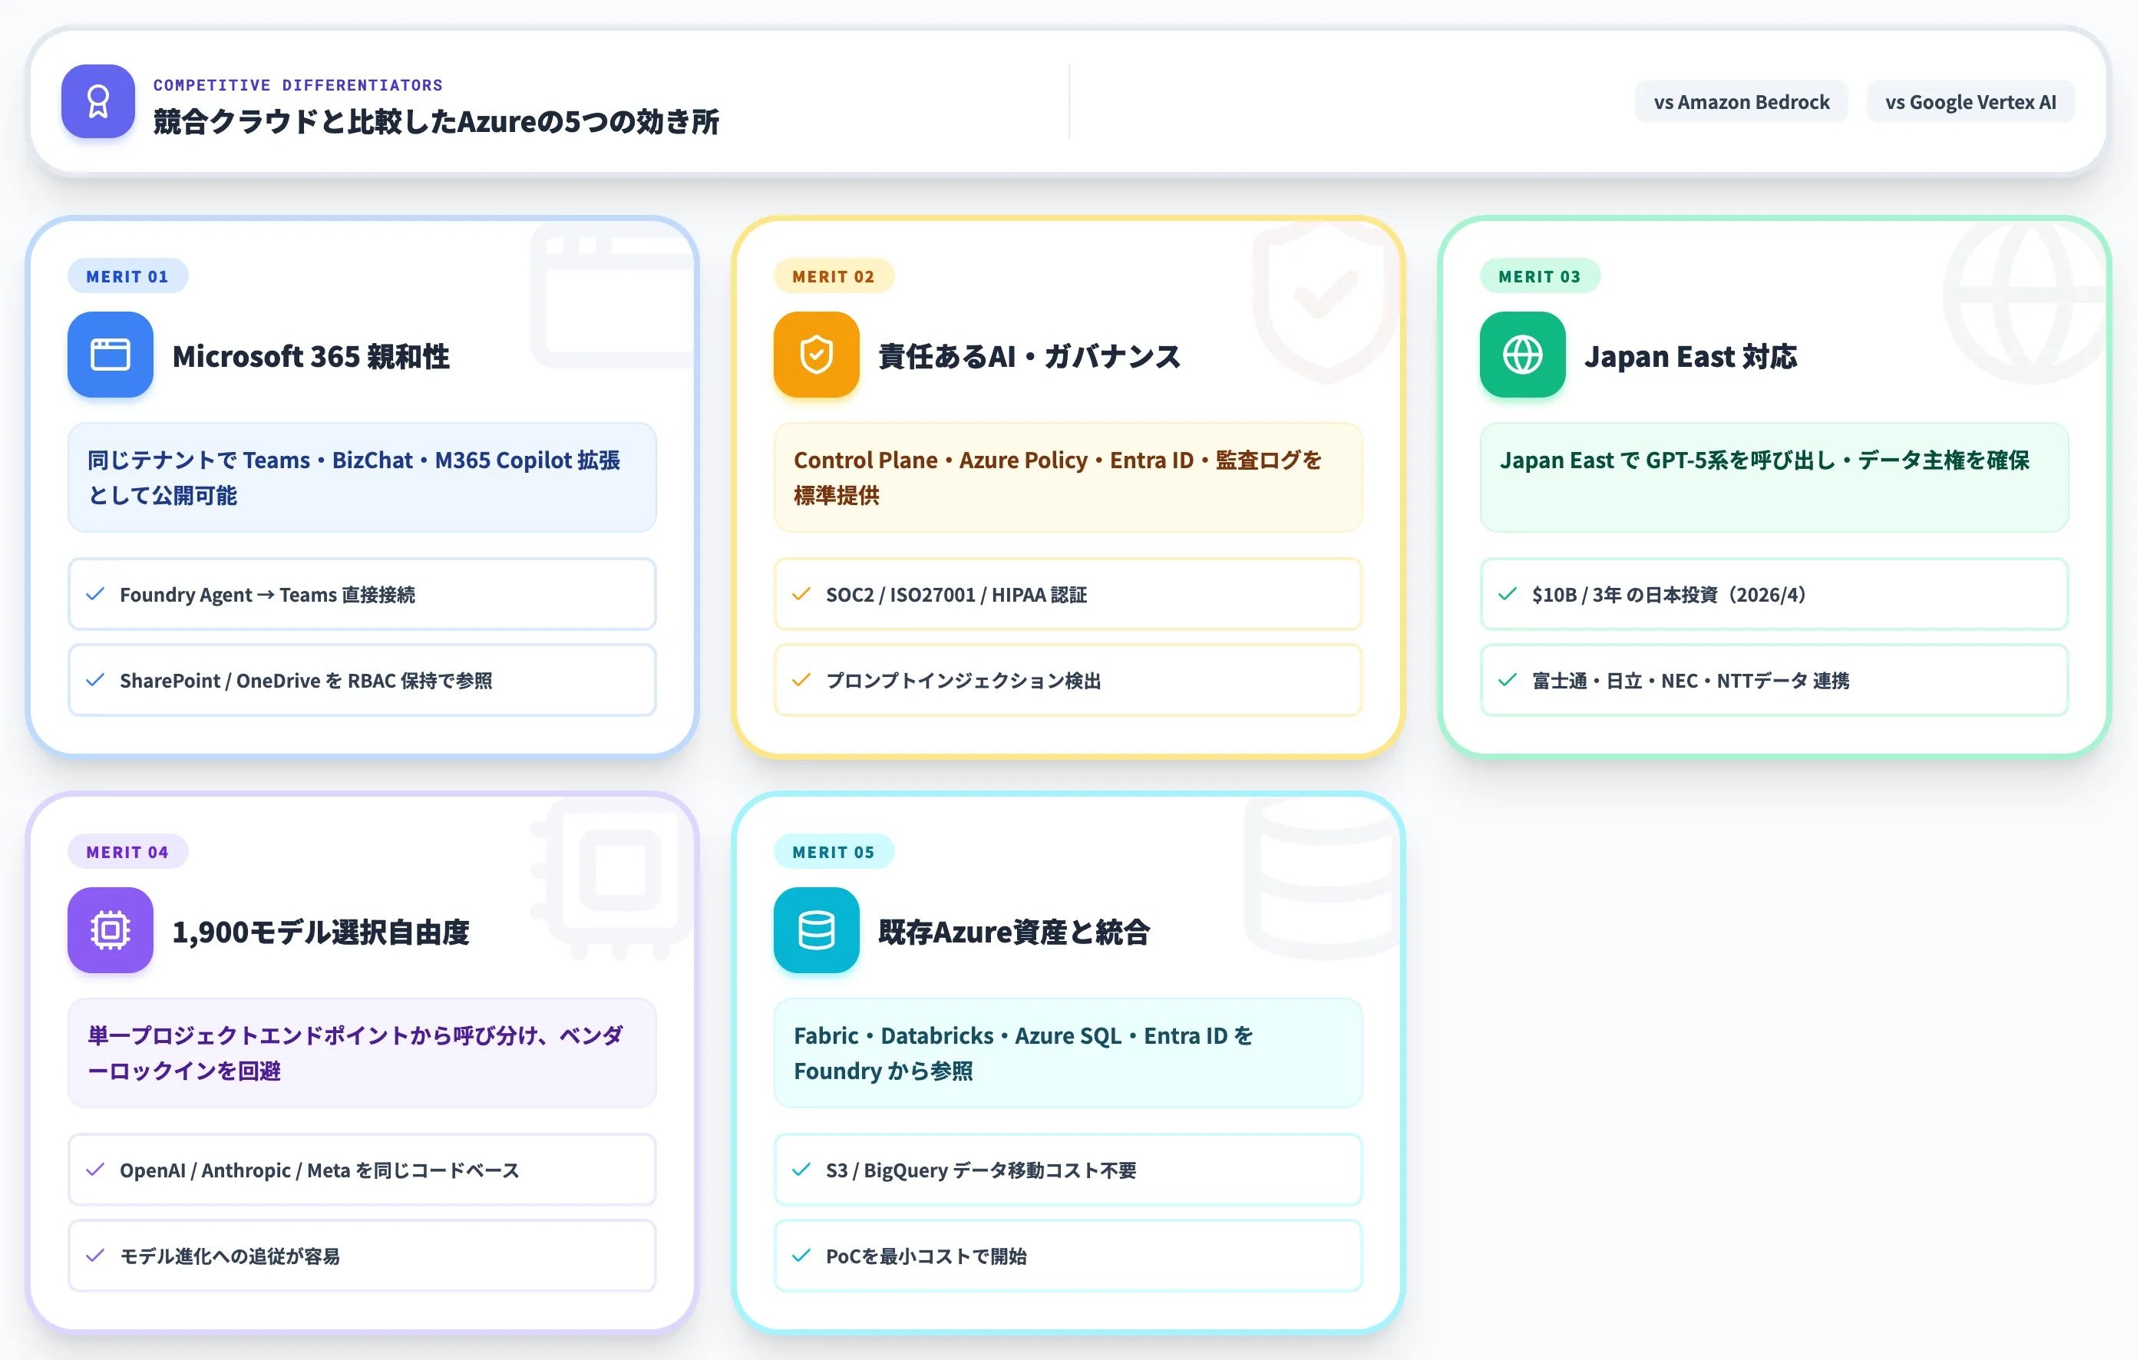This screenshot has width=2137, height=1360.
Task: Click the COMPETITIVE DIFFERENTIATORS label
Action: coord(298,85)
